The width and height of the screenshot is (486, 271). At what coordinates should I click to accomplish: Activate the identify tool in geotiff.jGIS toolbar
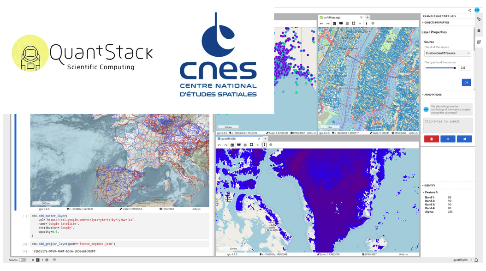(x=264, y=145)
